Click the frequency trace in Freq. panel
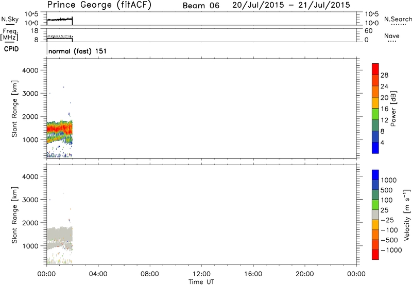 pos(59,38)
